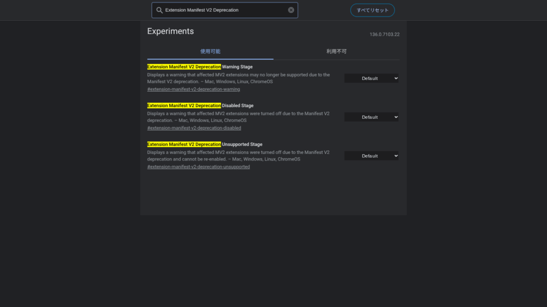Click the version number 136.0.7103.22

click(384, 35)
